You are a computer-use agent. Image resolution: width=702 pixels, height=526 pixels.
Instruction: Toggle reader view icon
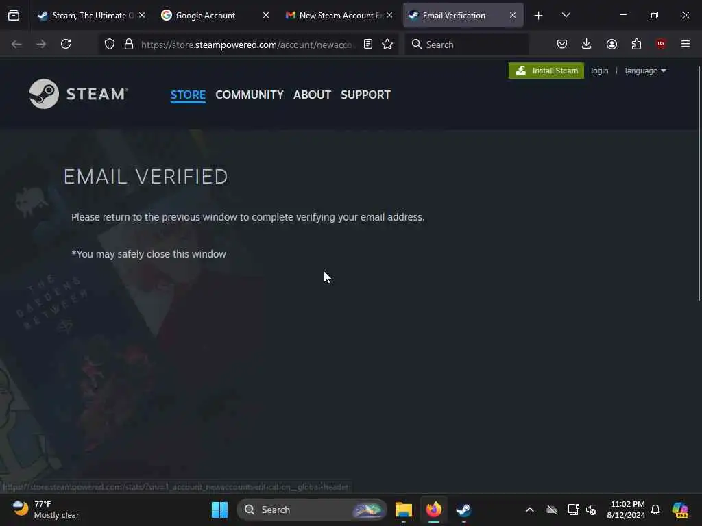[368, 44]
